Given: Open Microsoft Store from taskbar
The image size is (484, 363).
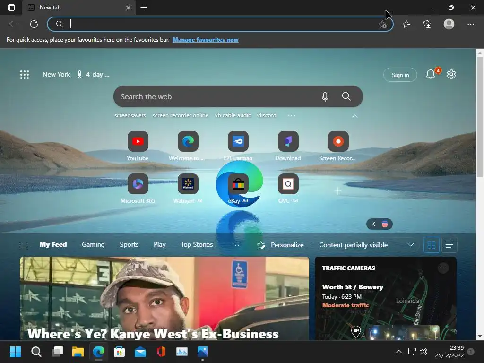Looking at the screenshot, I should pyautogui.click(x=119, y=352).
